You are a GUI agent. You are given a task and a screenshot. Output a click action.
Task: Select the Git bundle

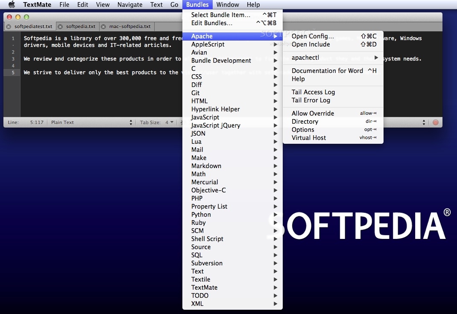(x=232, y=93)
